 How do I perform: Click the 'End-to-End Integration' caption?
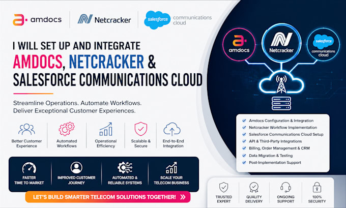pos(173,143)
